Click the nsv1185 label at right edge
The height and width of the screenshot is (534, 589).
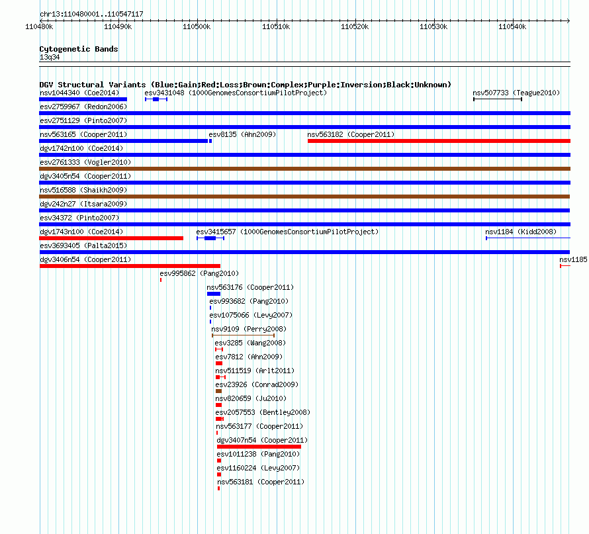[x=573, y=259]
